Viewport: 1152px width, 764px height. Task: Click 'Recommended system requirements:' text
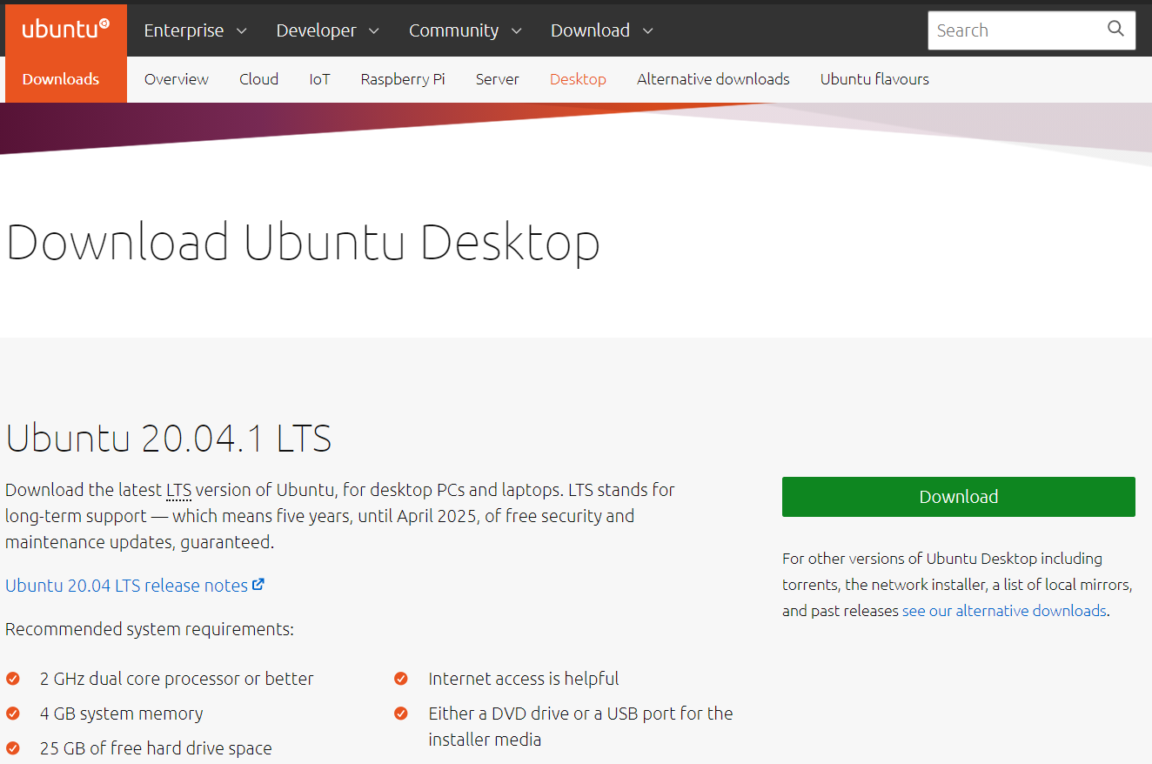[x=150, y=629]
